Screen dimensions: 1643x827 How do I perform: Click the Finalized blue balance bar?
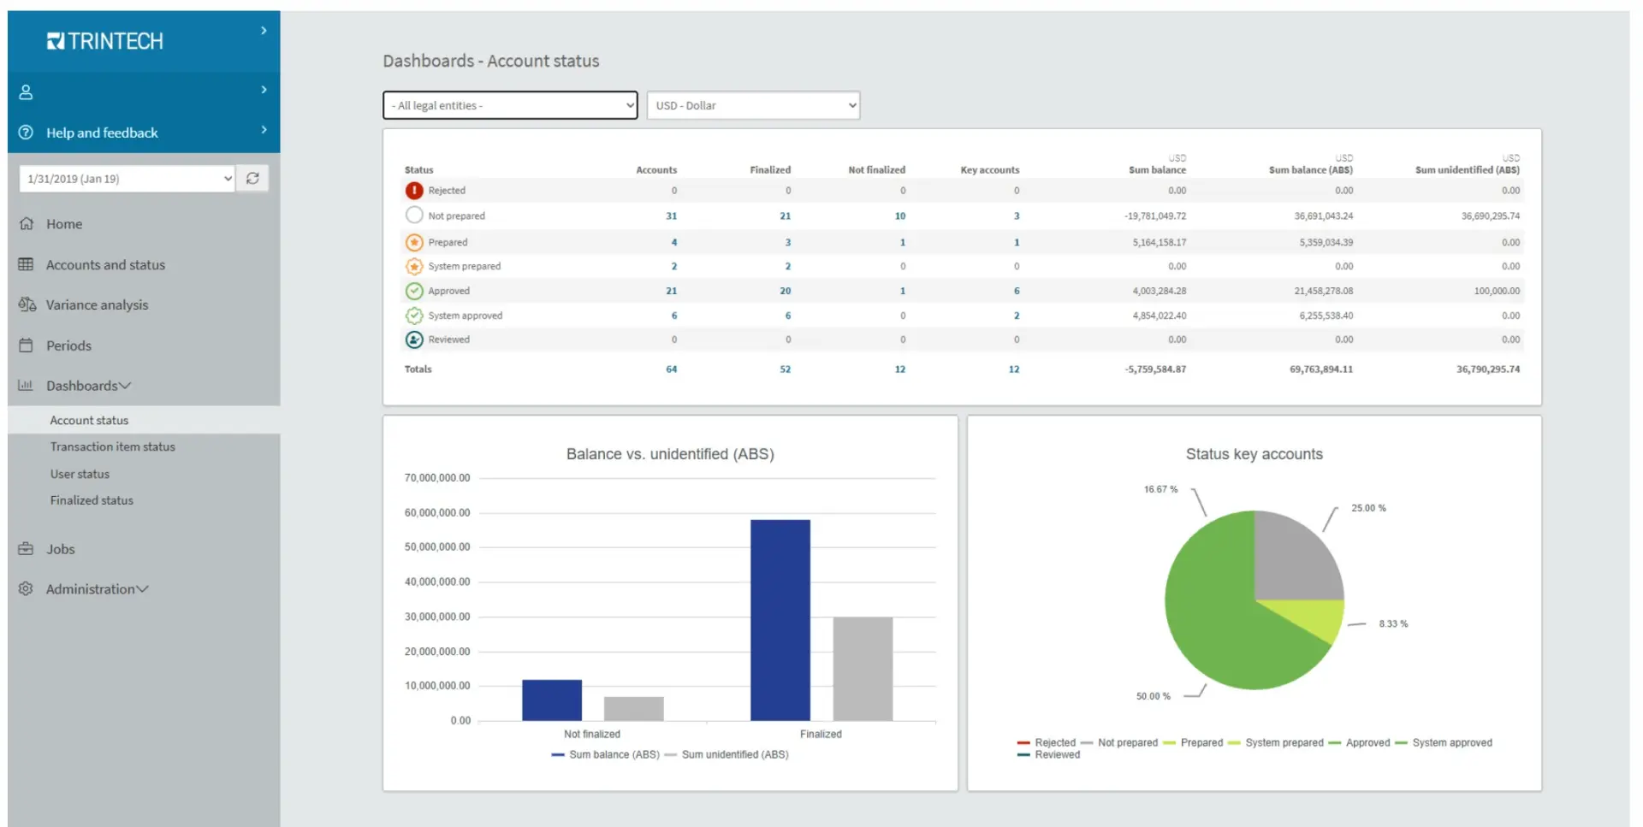click(780, 620)
